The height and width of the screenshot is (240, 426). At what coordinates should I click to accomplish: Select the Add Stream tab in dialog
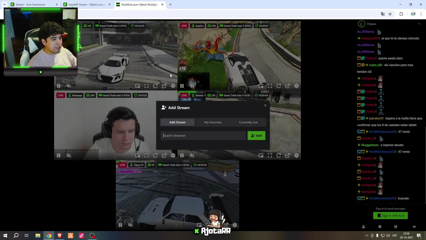[177, 122]
